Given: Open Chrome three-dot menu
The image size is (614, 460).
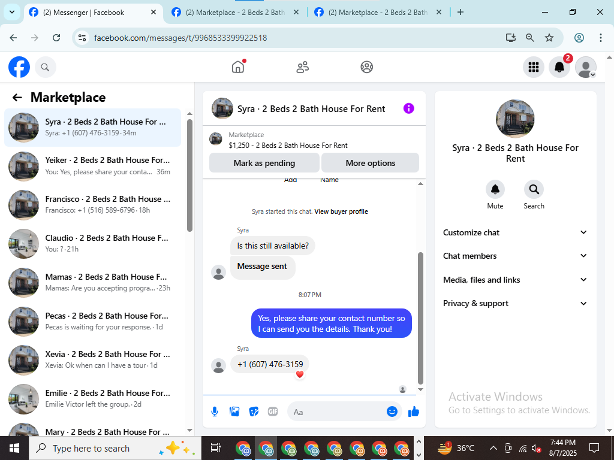Looking at the screenshot, I should tap(601, 38).
